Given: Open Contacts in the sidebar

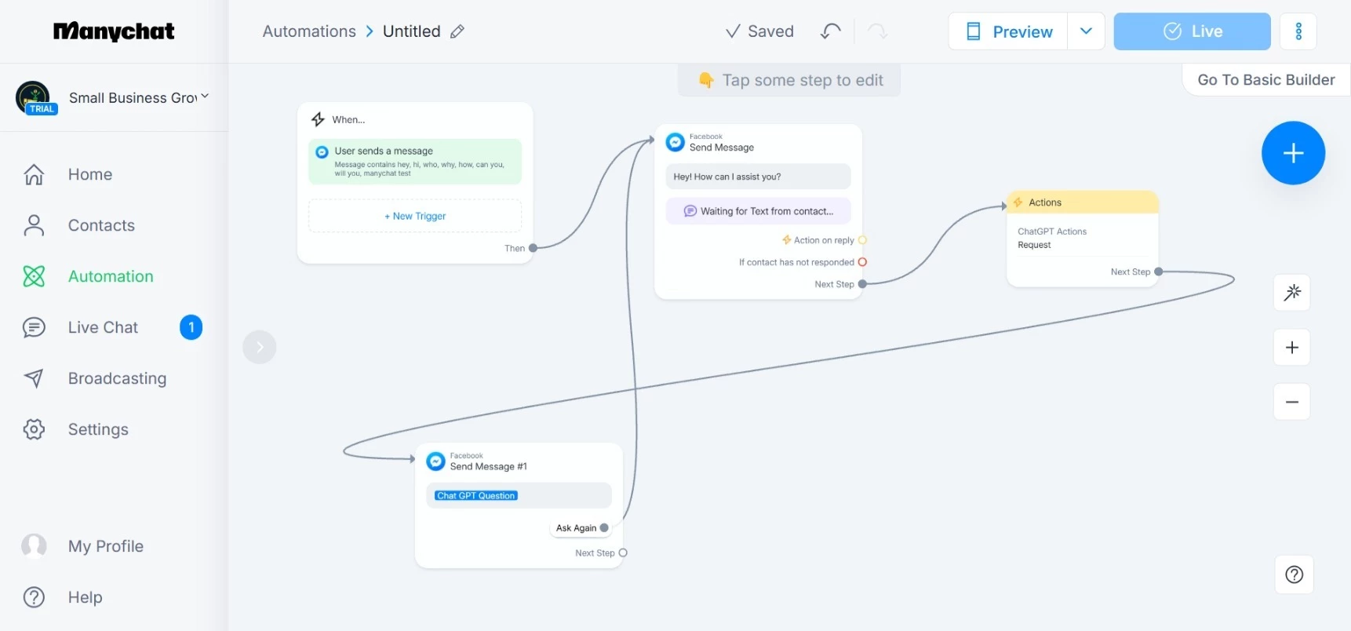Looking at the screenshot, I should (x=101, y=225).
